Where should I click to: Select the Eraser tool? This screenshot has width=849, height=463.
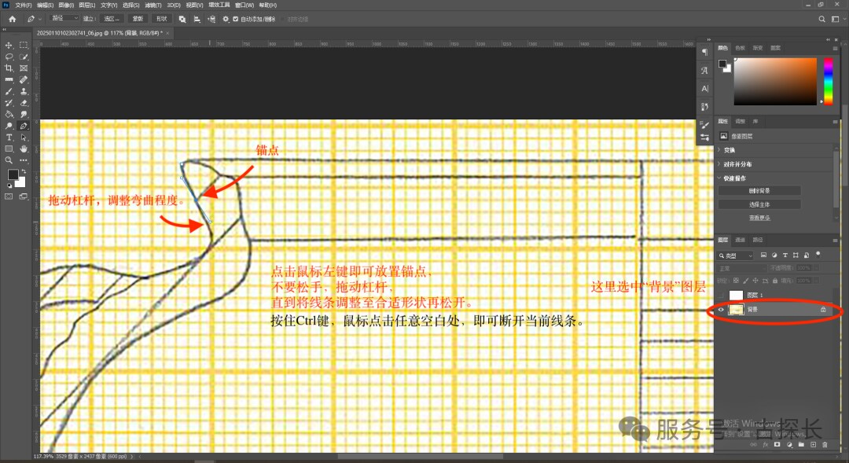click(x=24, y=103)
